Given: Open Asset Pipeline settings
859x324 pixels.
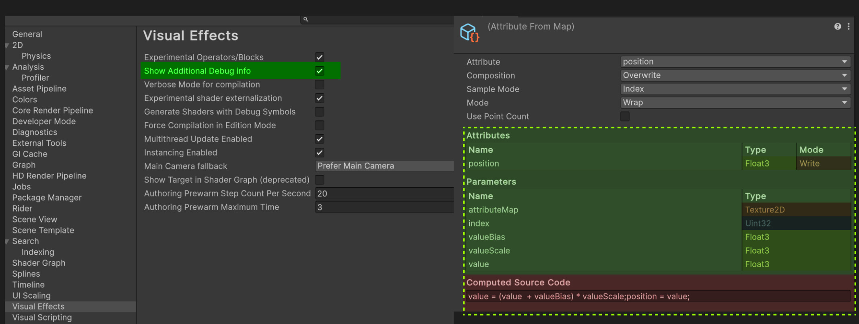Looking at the screenshot, I should pyautogui.click(x=39, y=89).
